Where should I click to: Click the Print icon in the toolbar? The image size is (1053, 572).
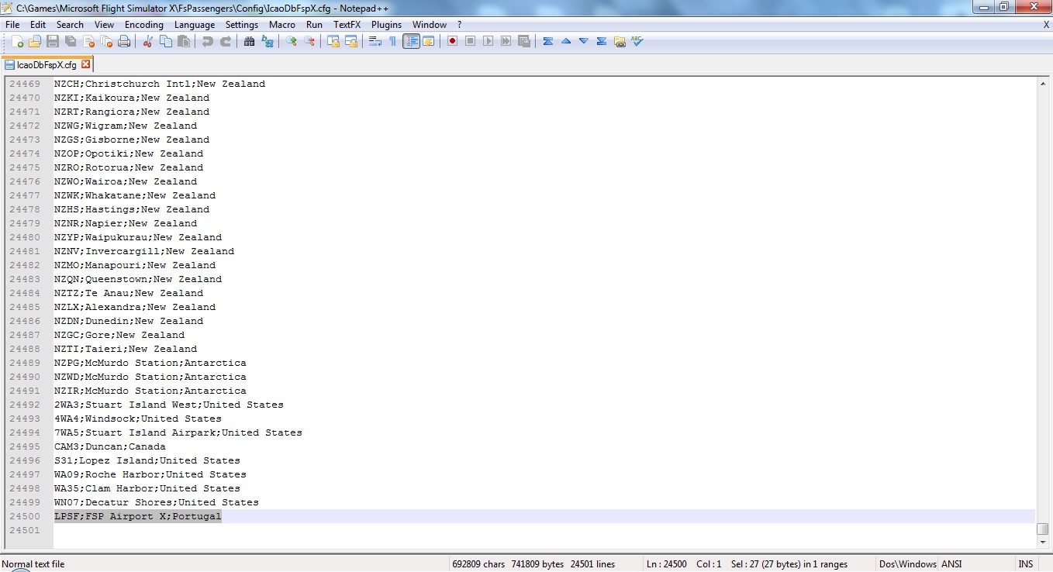(x=124, y=41)
